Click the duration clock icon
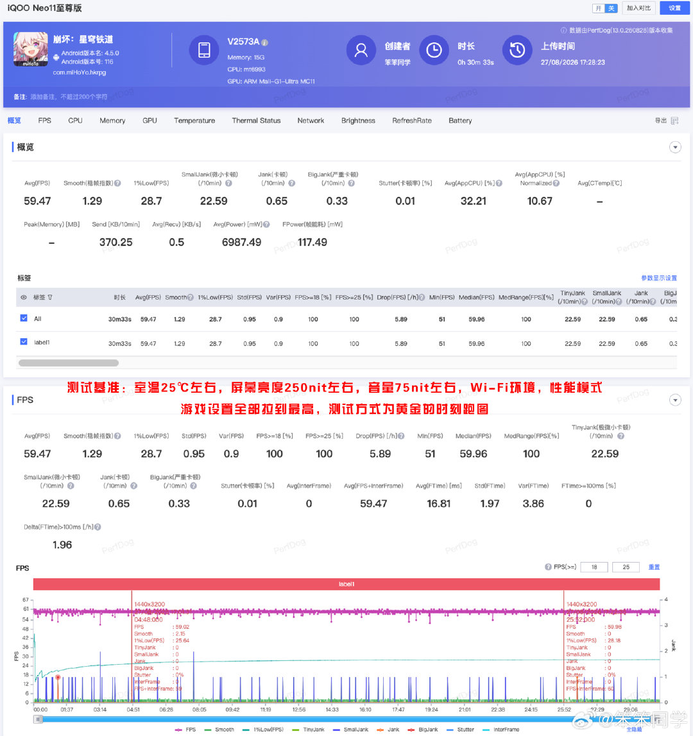693x736 pixels. click(434, 50)
